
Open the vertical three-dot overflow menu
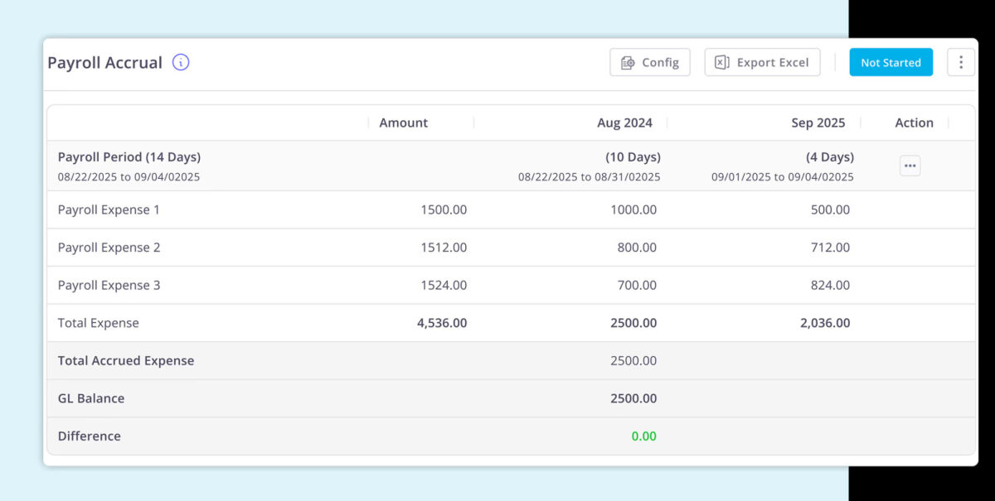960,61
